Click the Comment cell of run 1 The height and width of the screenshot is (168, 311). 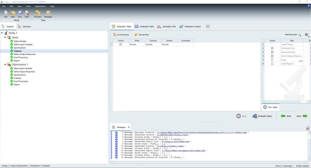[185, 44]
